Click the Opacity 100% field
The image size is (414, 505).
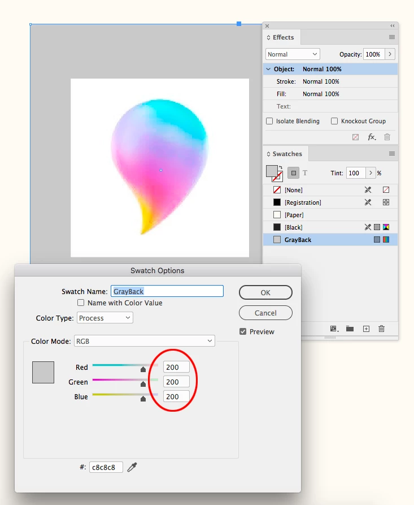click(x=374, y=54)
